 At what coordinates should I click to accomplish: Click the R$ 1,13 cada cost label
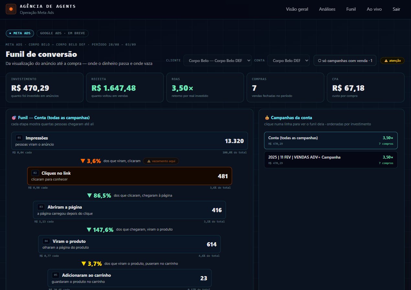coord(44,222)
